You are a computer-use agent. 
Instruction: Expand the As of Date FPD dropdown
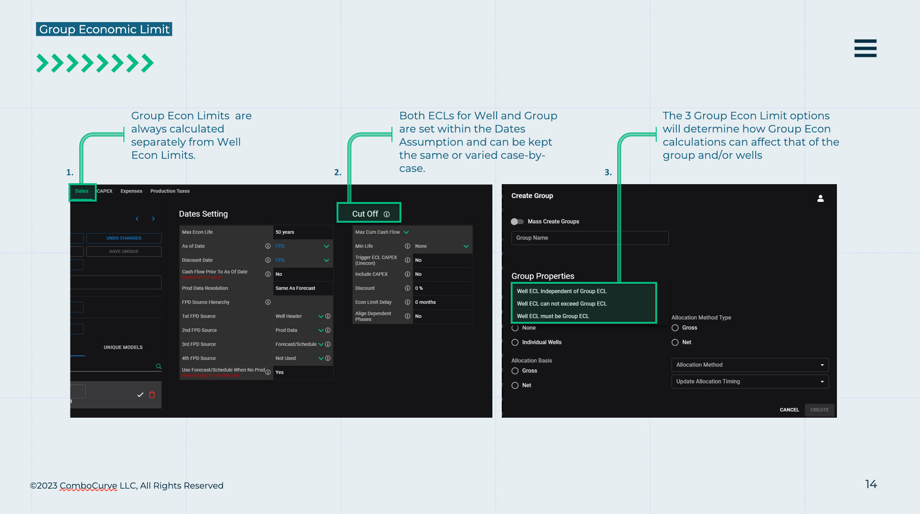(326, 246)
